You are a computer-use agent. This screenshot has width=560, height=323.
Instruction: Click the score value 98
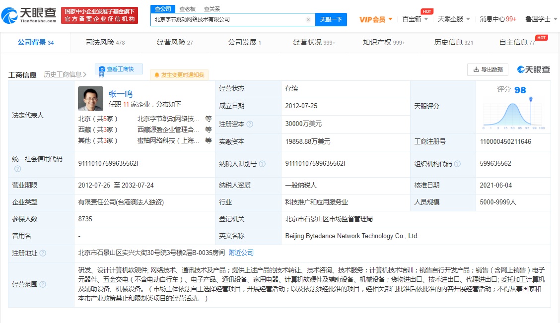pyautogui.click(x=520, y=90)
